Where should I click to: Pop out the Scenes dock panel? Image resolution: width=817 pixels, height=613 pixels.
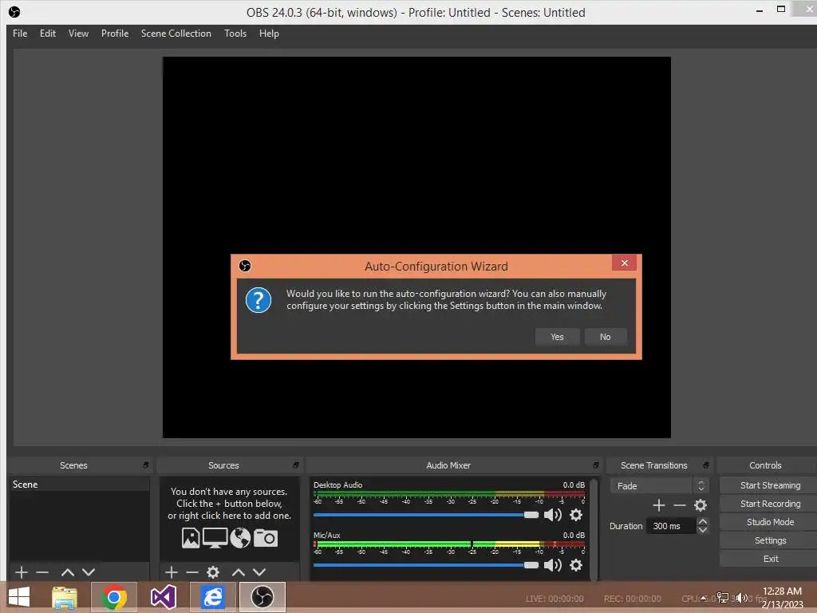point(146,465)
